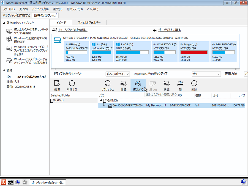
Task: Click the サイズ column header
Action: coord(241,95)
